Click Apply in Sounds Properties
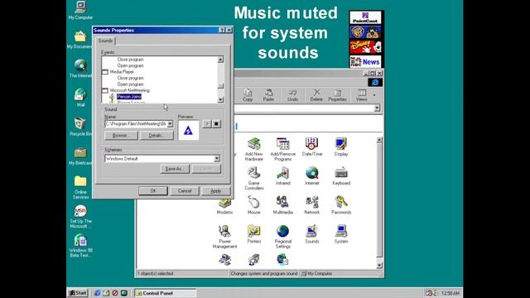The height and width of the screenshot is (298, 530). [x=216, y=191]
